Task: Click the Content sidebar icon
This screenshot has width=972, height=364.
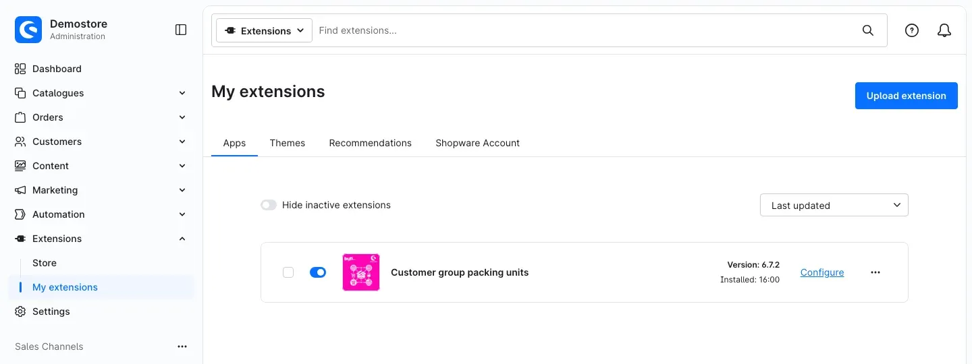Action: pos(20,166)
